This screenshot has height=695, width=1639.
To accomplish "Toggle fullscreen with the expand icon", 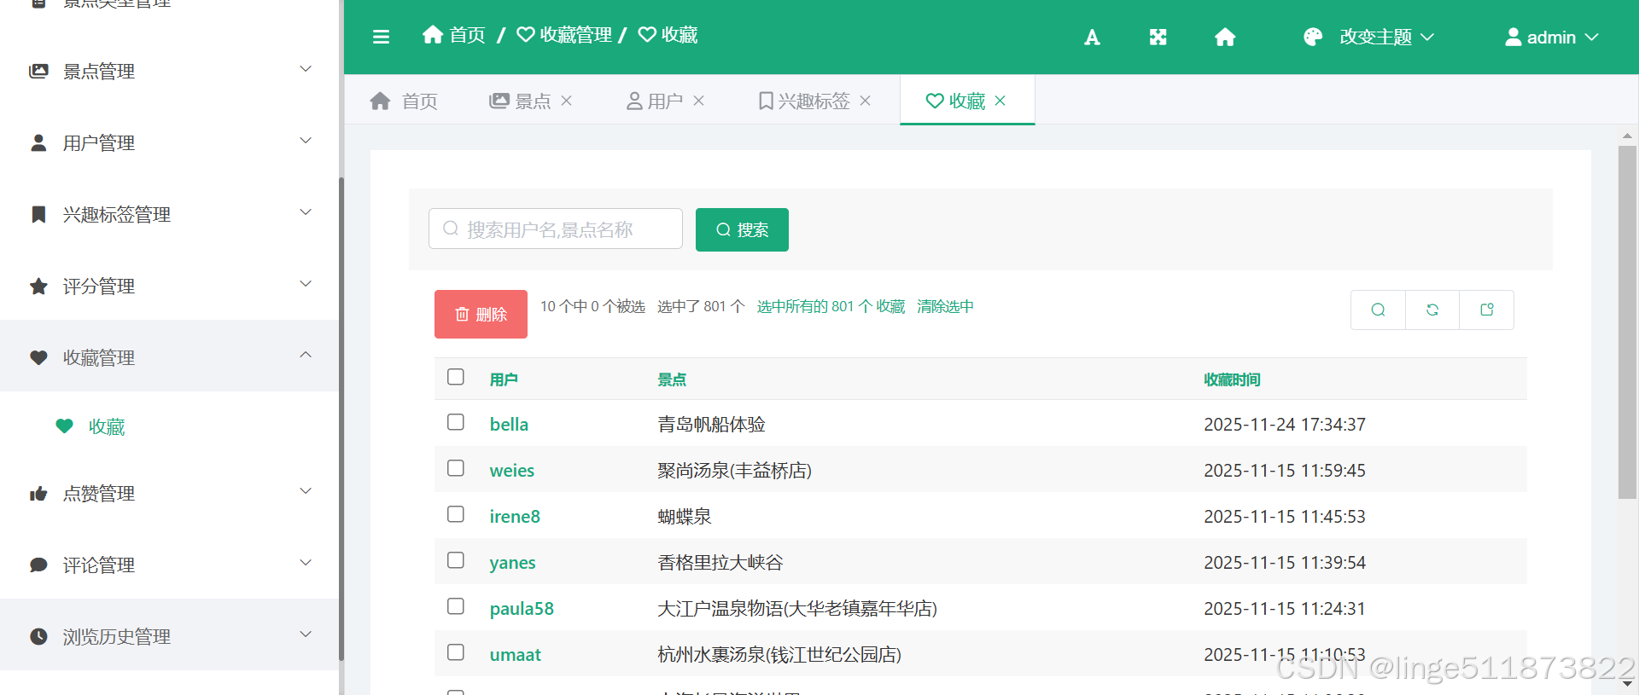I will (1158, 38).
